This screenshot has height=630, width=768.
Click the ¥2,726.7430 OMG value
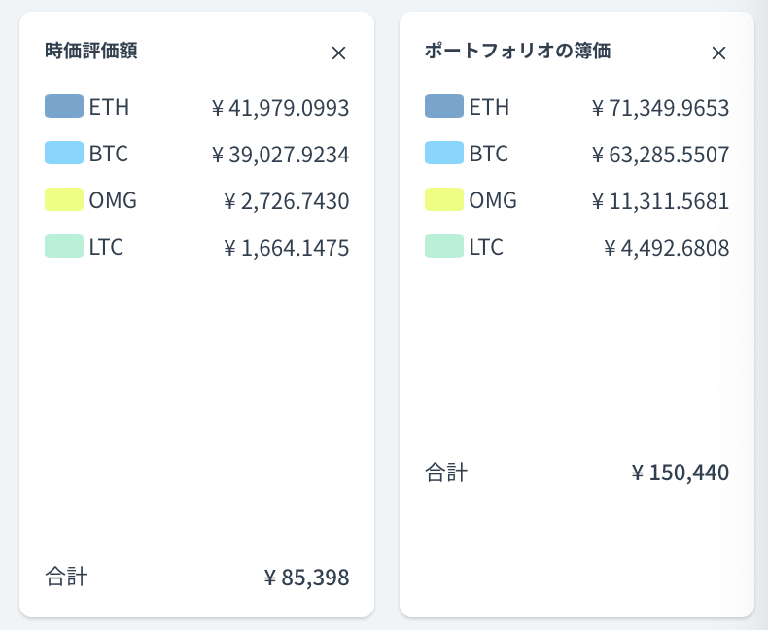[286, 202]
